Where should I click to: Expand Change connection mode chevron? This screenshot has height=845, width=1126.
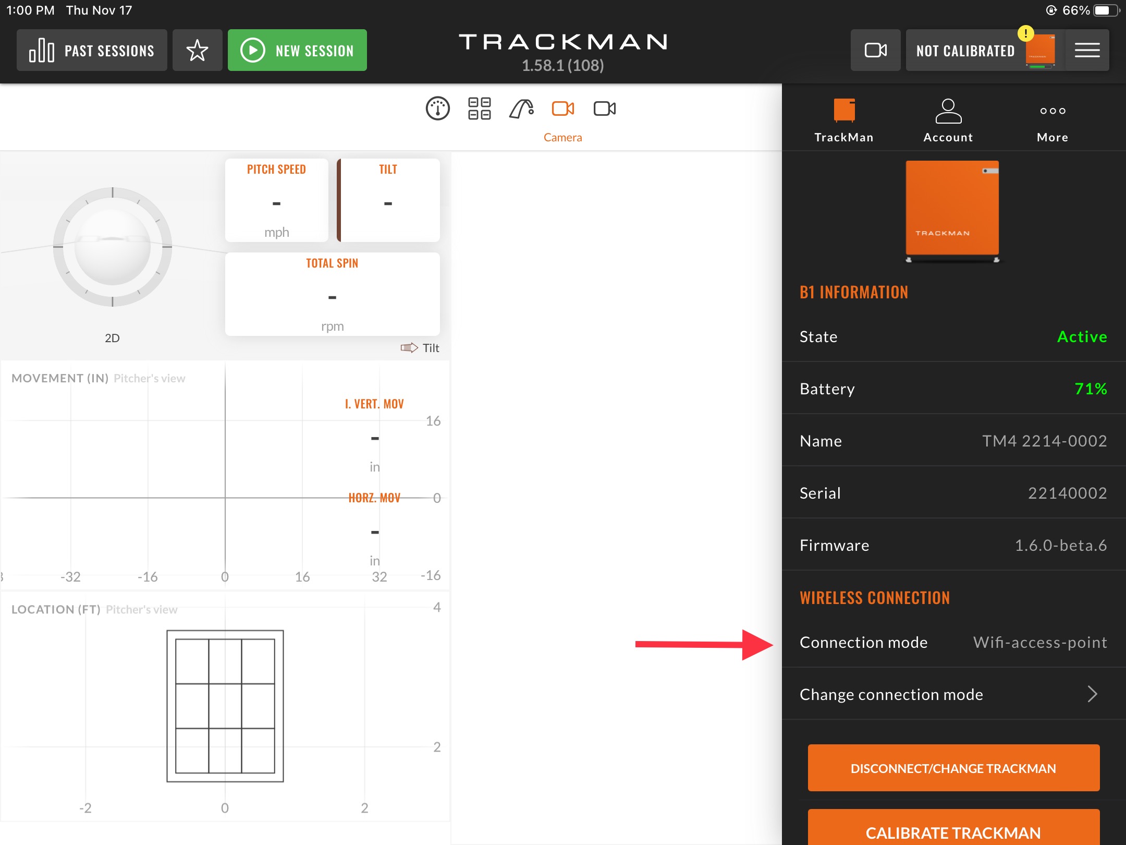(1093, 694)
